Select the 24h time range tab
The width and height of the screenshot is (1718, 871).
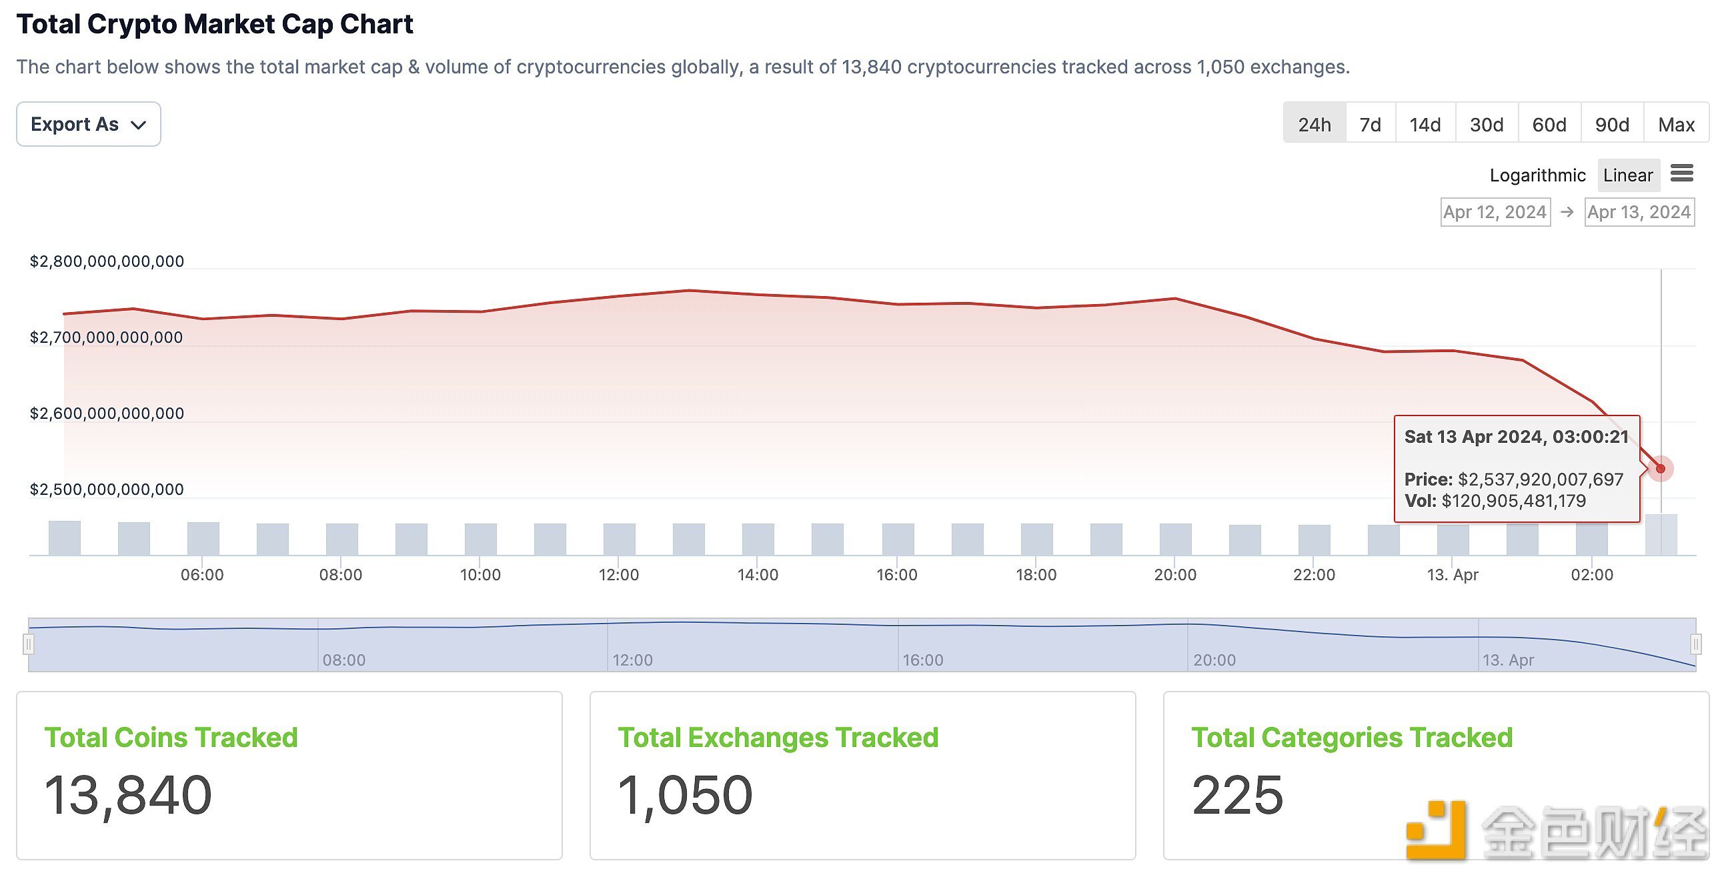1314,124
